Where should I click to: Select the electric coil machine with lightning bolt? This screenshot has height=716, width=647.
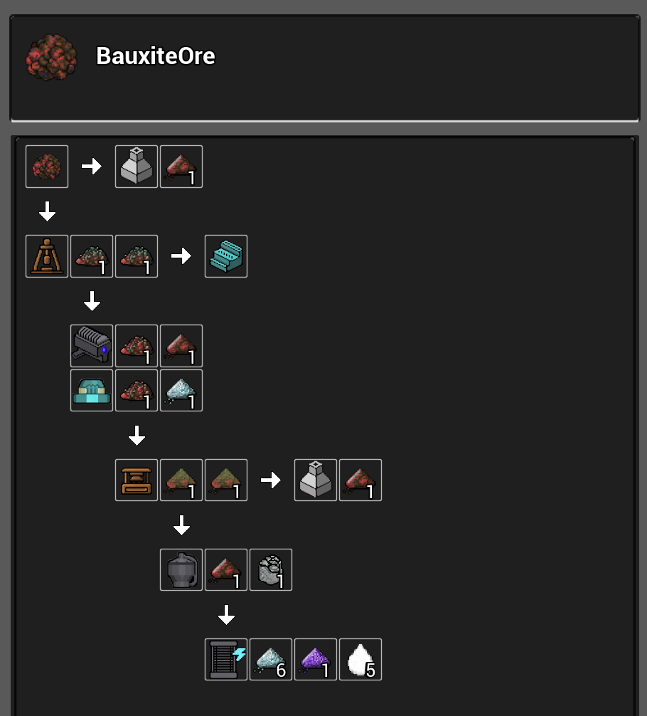pos(226,659)
